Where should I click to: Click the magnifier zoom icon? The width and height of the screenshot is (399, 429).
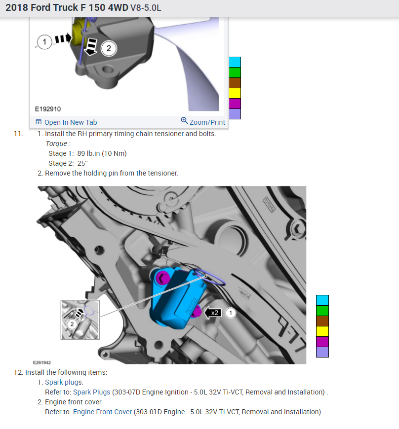tap(184, 120)
